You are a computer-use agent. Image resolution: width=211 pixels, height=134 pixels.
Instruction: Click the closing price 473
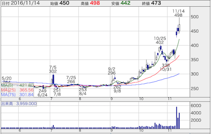coord(156,3)
